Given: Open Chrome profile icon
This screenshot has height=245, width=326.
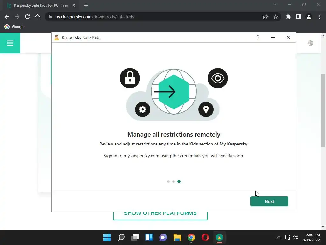Looking at the screenshot, I should point(309,17).
